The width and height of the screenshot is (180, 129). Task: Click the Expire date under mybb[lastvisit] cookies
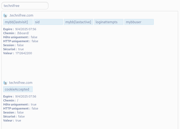pos(26,29)
